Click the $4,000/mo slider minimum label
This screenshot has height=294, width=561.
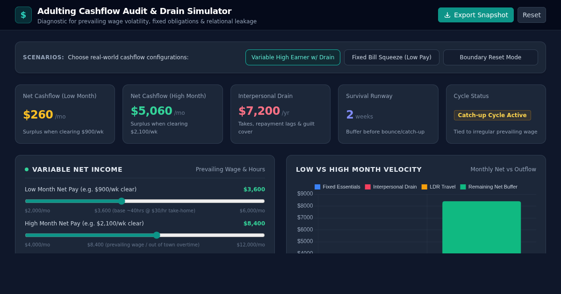37,245
